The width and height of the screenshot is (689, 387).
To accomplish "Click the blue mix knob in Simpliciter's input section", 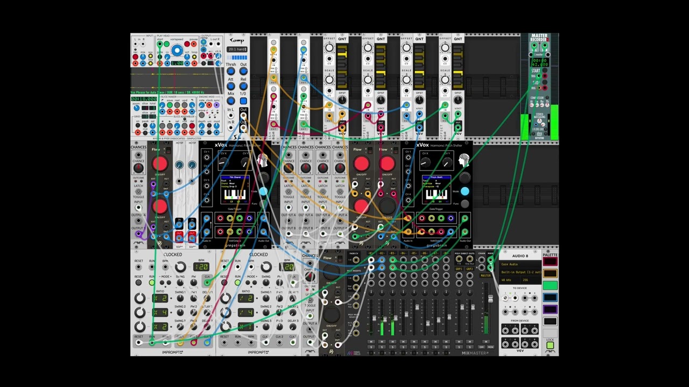I will coord(143,56).
